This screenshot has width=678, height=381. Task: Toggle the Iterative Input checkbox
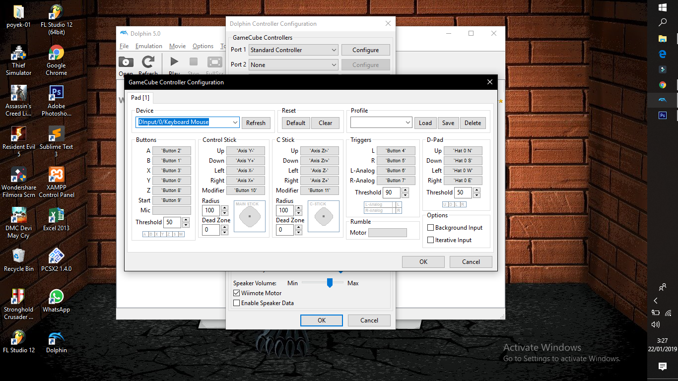click(431, 240)
